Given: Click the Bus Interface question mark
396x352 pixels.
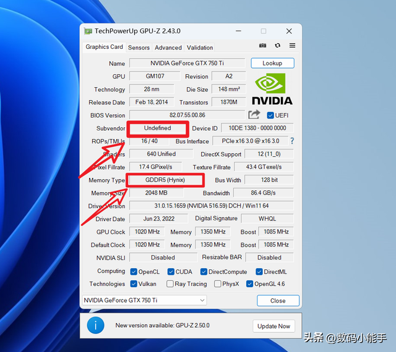Looking at the screenshot, I should click(292, 141).
